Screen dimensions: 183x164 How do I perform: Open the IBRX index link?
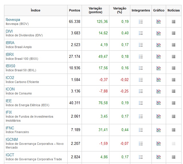(x=10, y=54)
